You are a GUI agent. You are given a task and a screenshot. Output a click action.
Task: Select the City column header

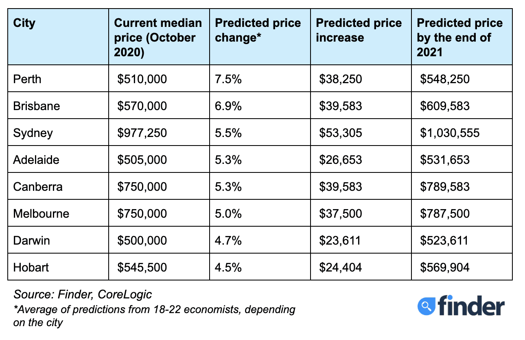24,23
